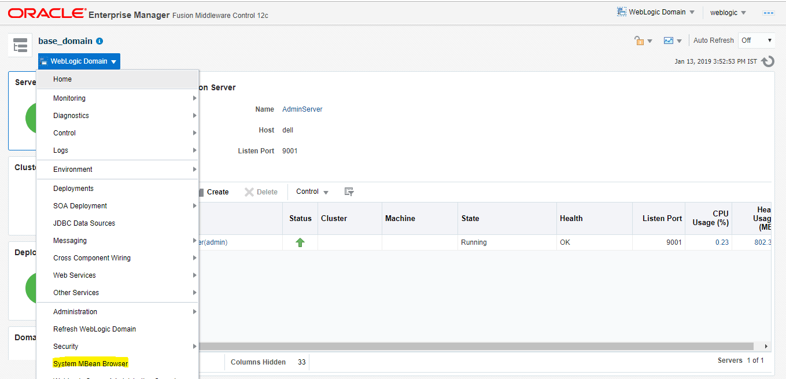The width and height of the screenshot is (786, 379).
Task: Sort by the Status column header
Action: coord(300,218)
